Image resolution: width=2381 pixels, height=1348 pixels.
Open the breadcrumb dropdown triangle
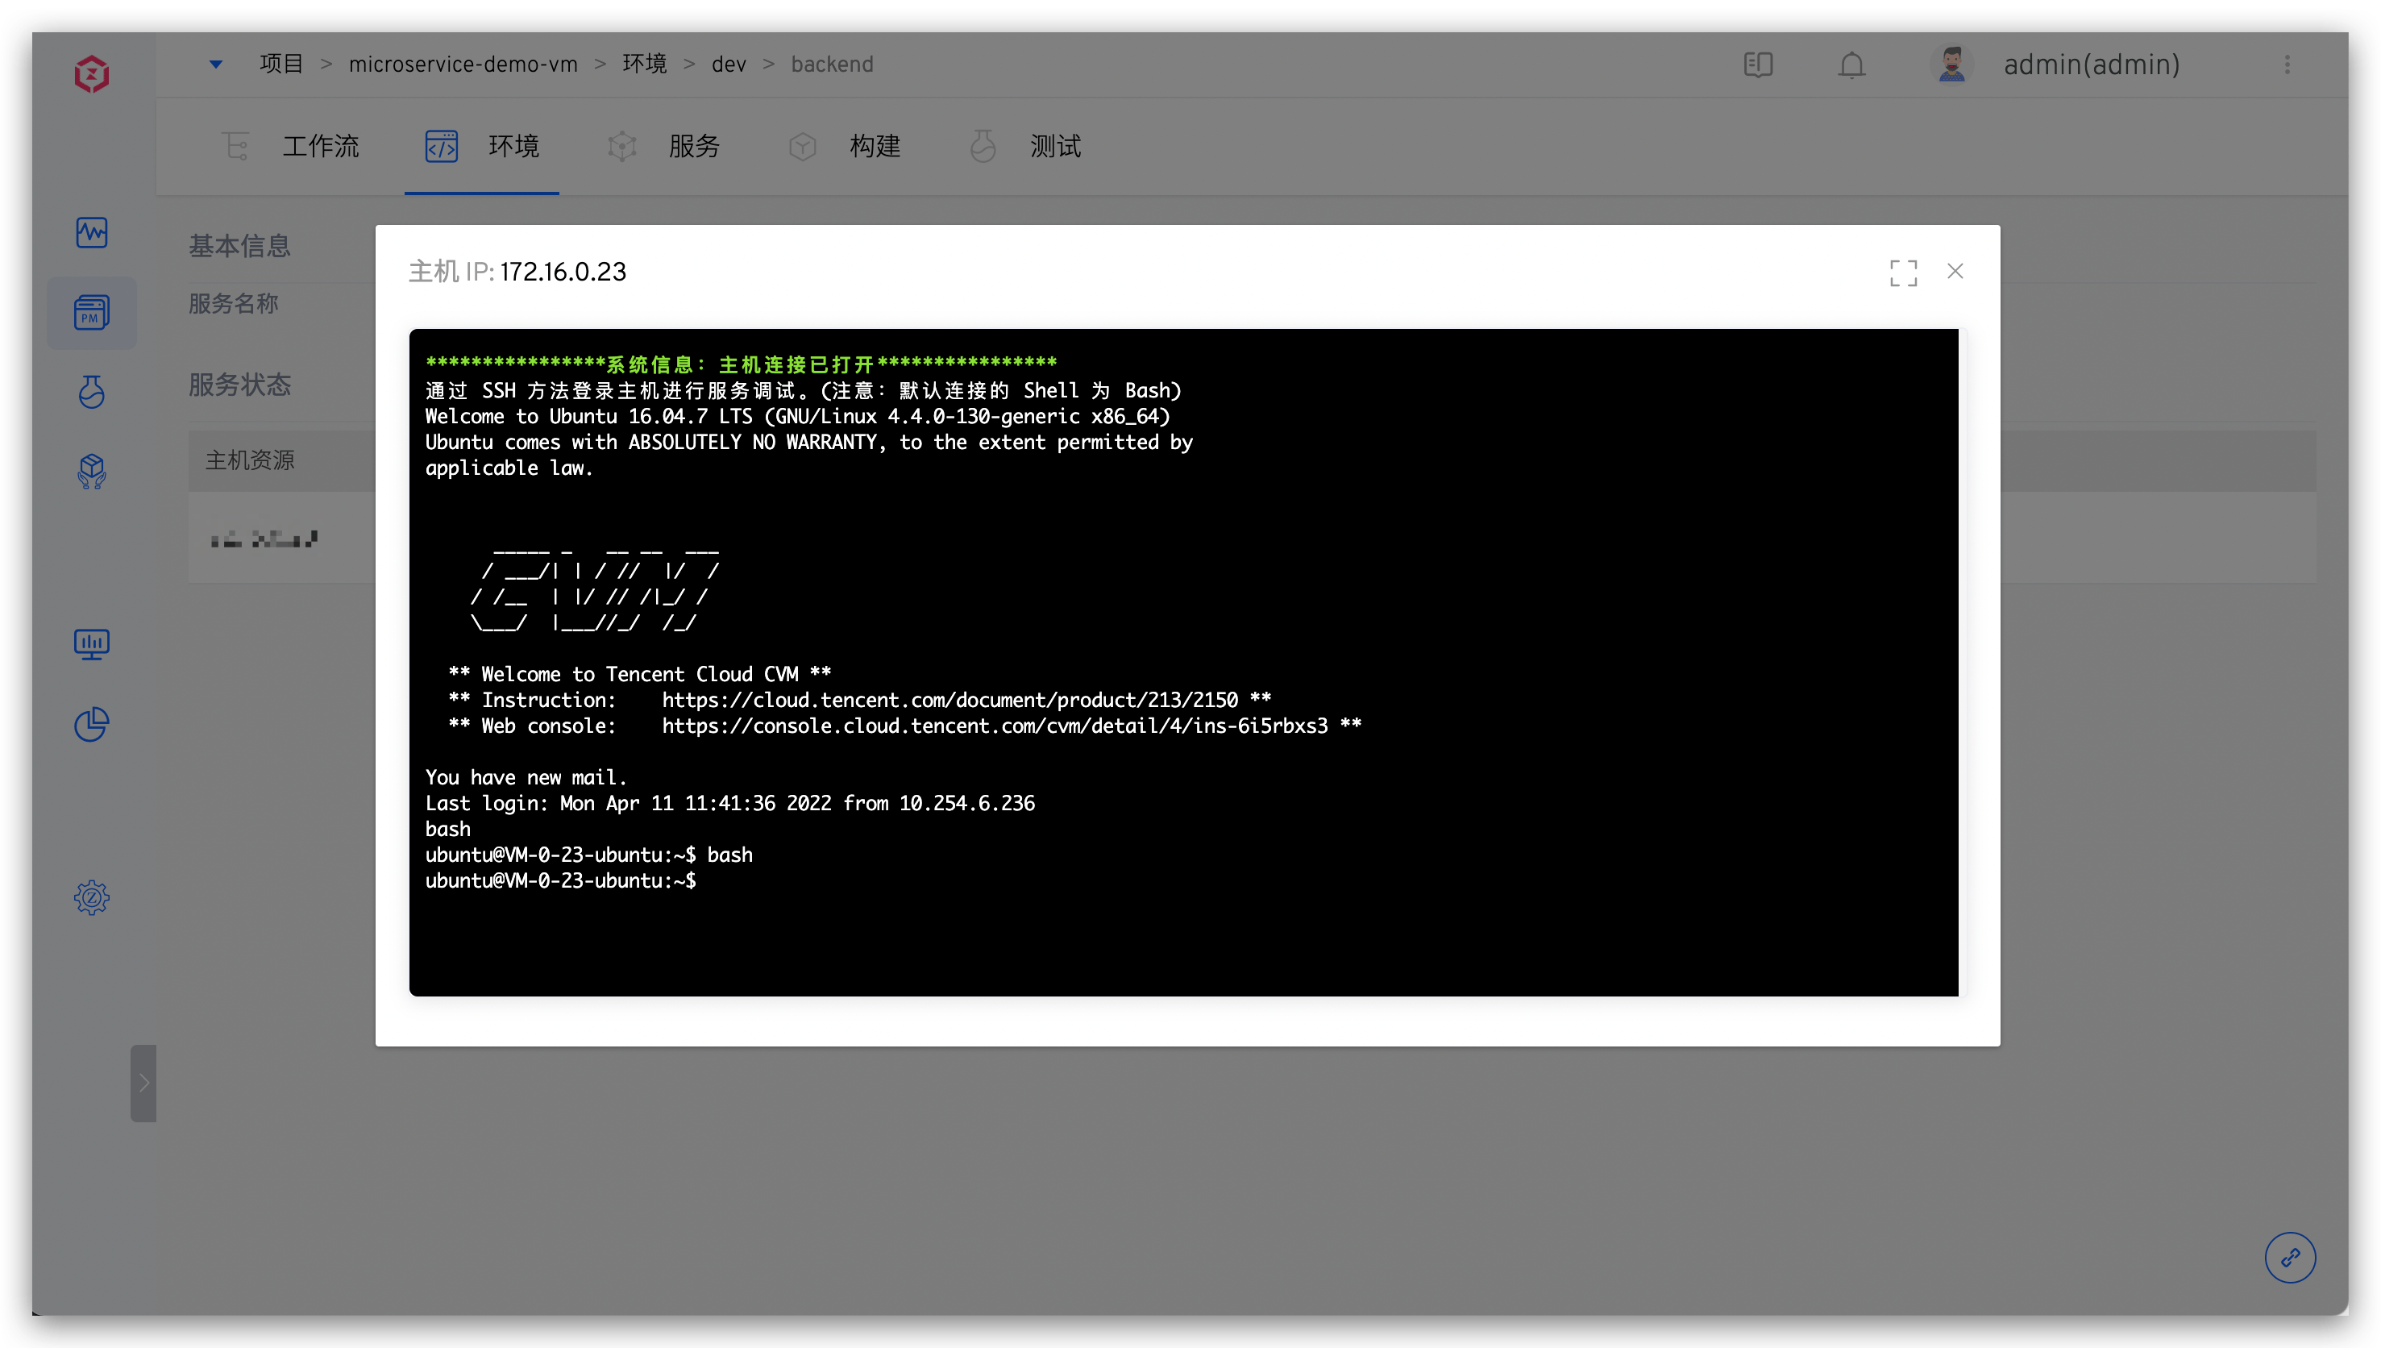(216, 64)
